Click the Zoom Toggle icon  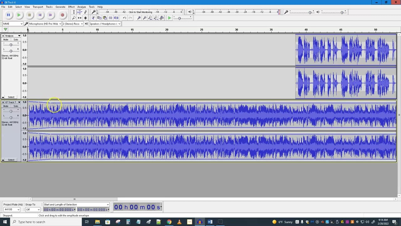161,18
